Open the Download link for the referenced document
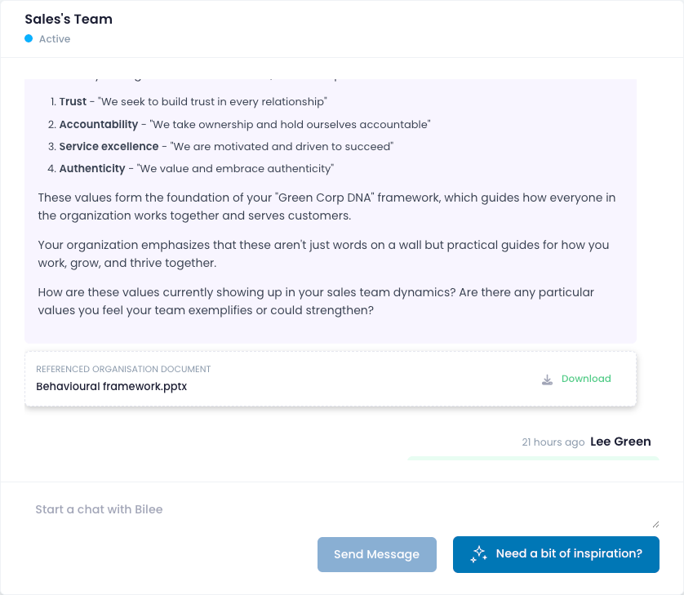This screenshot has width=684, height=595. (x=586, y=379)
